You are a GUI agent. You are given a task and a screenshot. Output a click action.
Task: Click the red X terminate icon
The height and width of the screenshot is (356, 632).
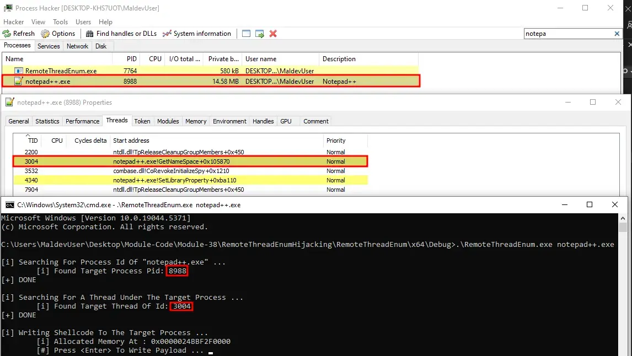(x=272, y=34)
